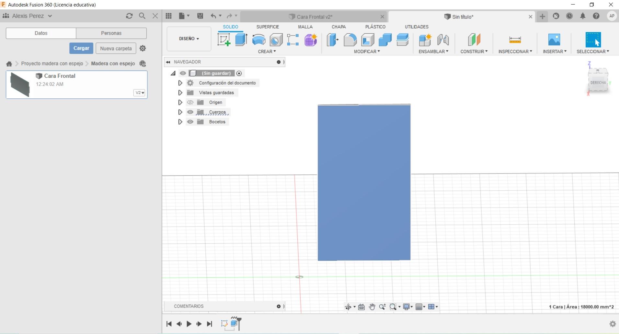Switch to the MALLA tab
The height and width of the screenshot is (334, 619).
pyautogui.click(x=305, y=27)
